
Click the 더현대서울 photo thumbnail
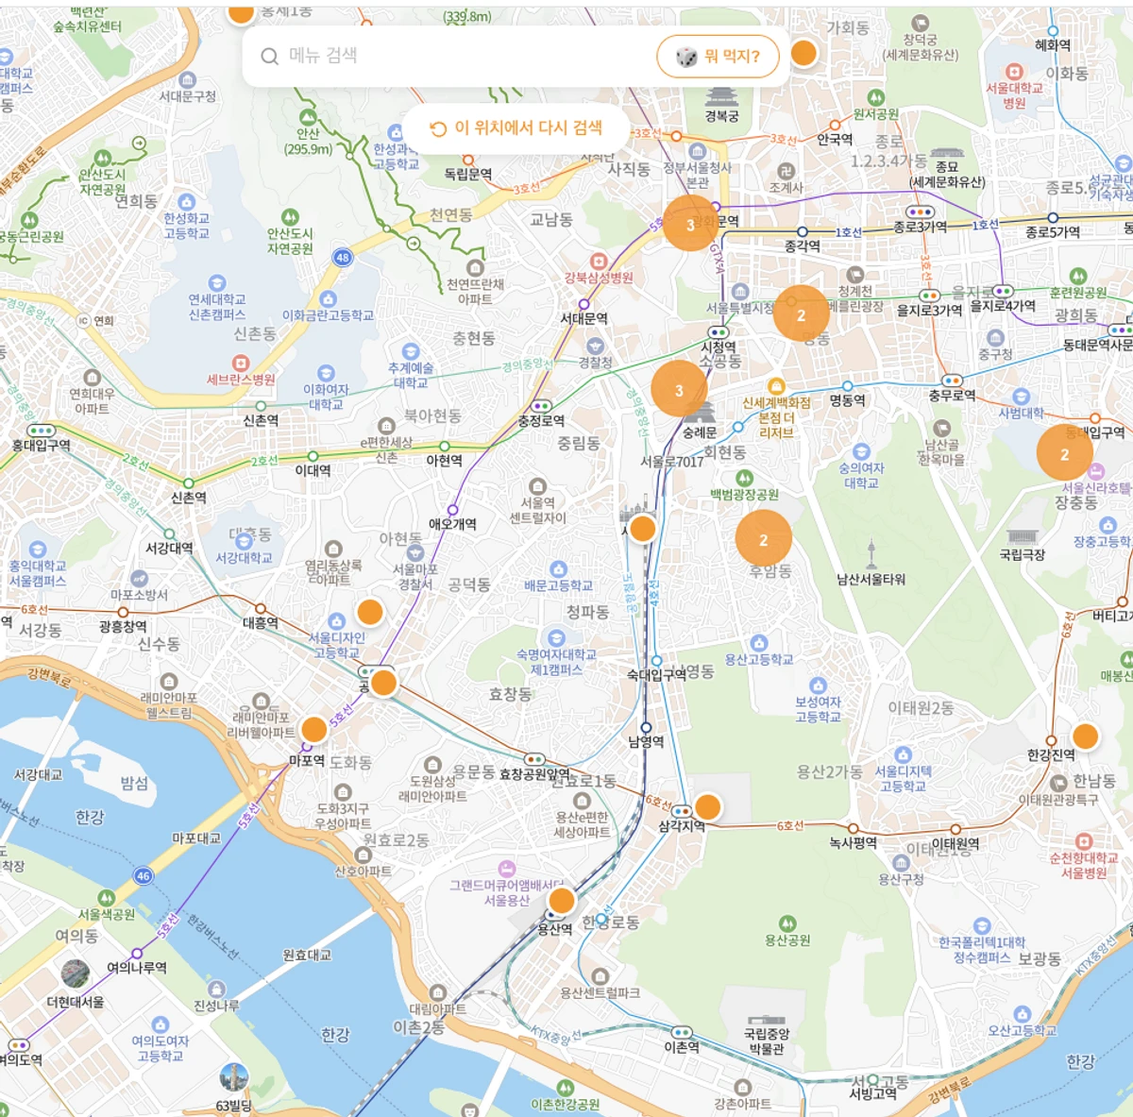[x=76, y=973]
